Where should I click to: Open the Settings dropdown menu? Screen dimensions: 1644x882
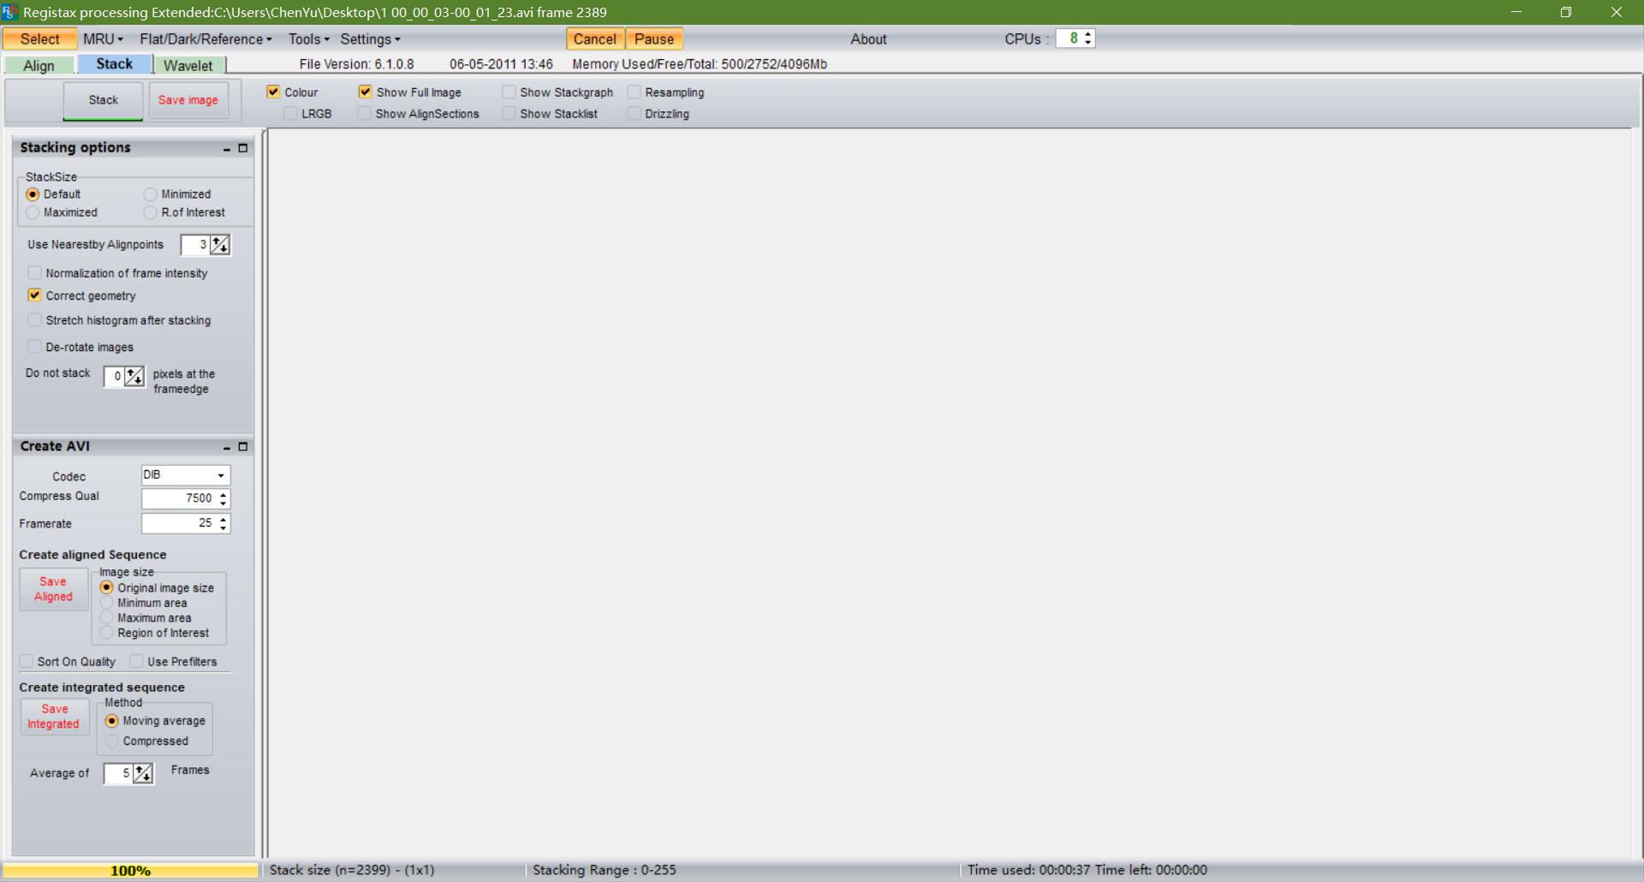(x=370, y=39)
